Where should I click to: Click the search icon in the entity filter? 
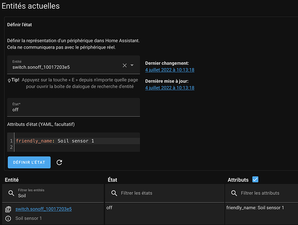11,193
